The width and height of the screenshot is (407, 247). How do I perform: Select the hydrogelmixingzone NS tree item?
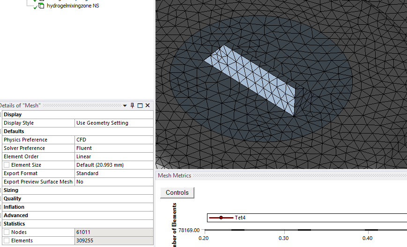click(x=73, y=6)
